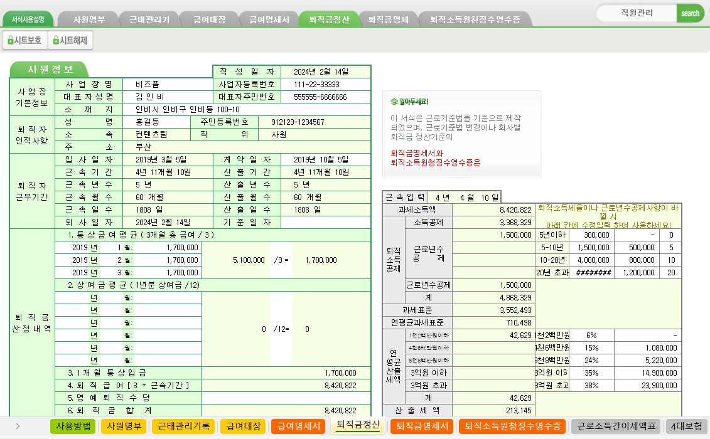Open the 사원명부 bottom sheet tab

tap(124, 426)
